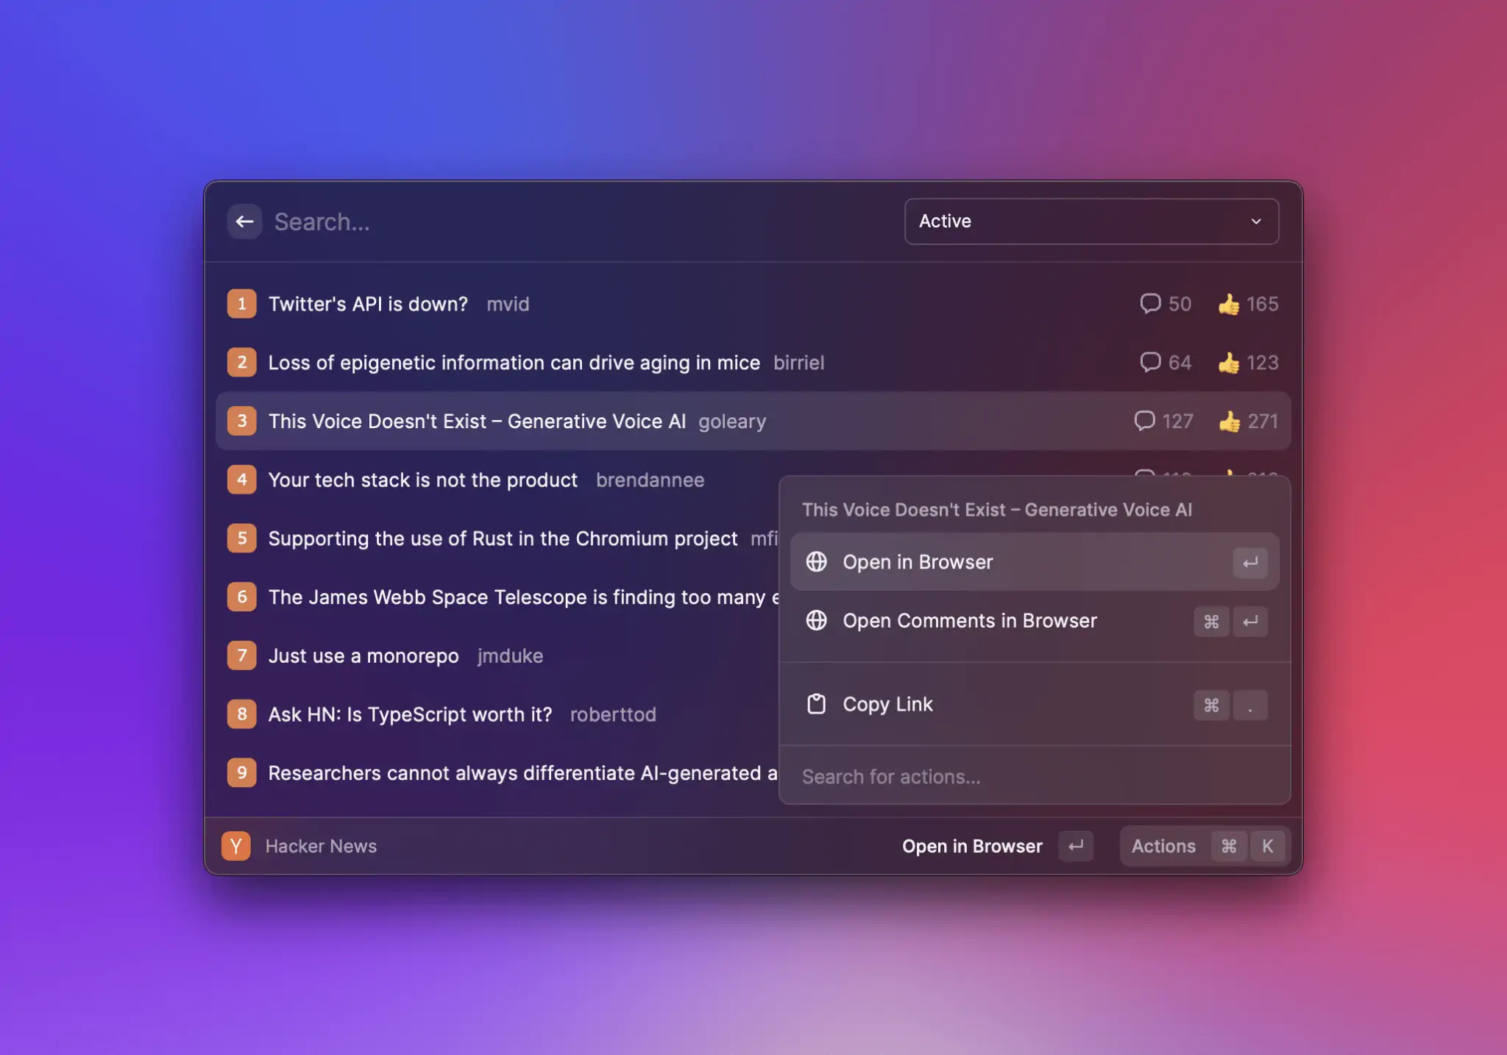The width and height of the screenshot is (1507, 1055).
Task: Open the Actions panel via Actions button
Action: (1163, 845)
